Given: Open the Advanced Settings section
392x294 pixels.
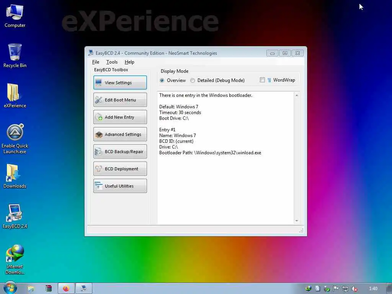Looking at the screenshot, I should (120, 134).
